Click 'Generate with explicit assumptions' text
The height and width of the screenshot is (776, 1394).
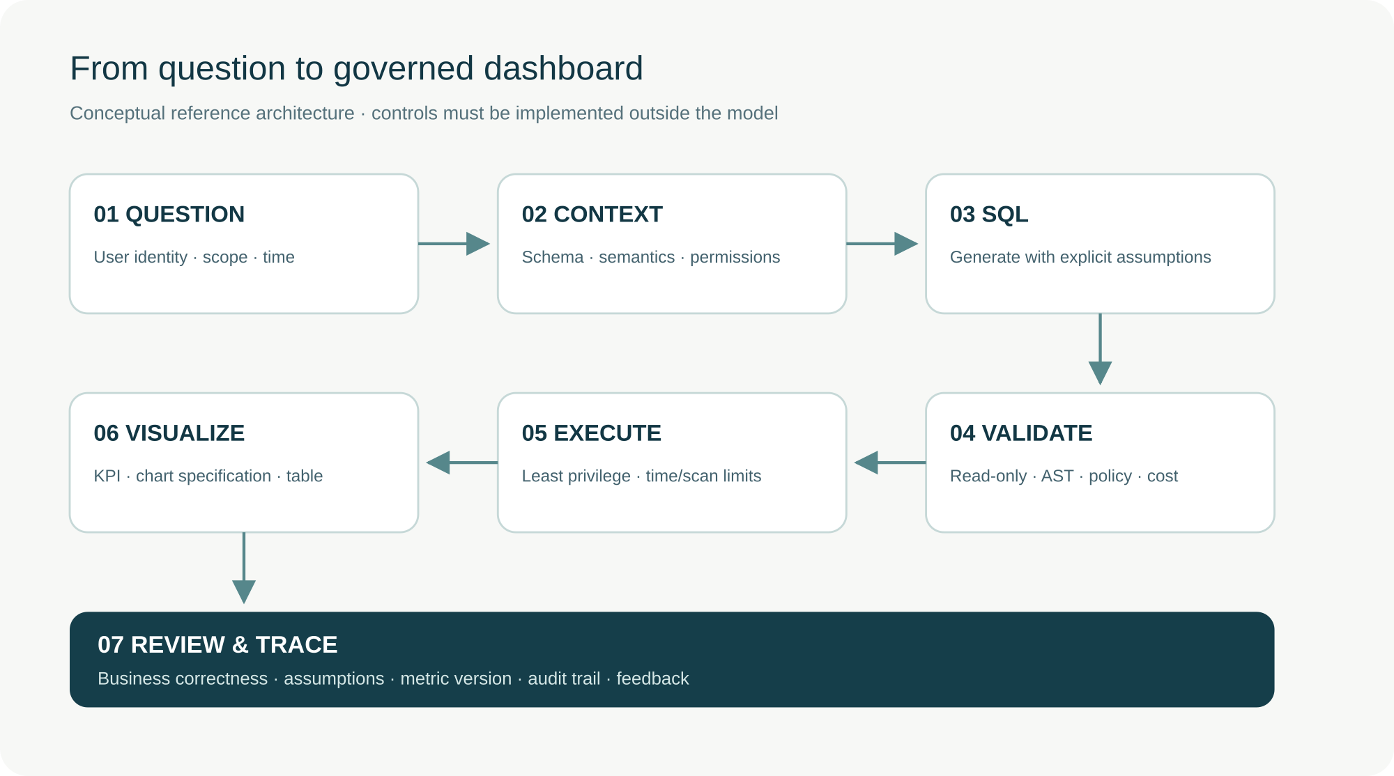pyautogui.click(x=1080, y=257)
